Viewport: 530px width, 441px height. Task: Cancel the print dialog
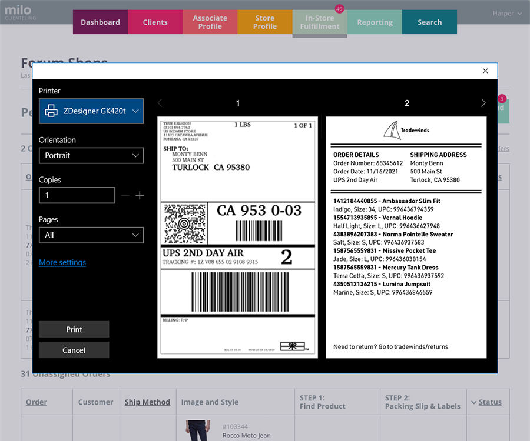click(74, 350)
